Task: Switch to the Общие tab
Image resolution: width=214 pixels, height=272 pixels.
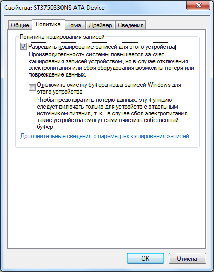Action: [20, 25]
